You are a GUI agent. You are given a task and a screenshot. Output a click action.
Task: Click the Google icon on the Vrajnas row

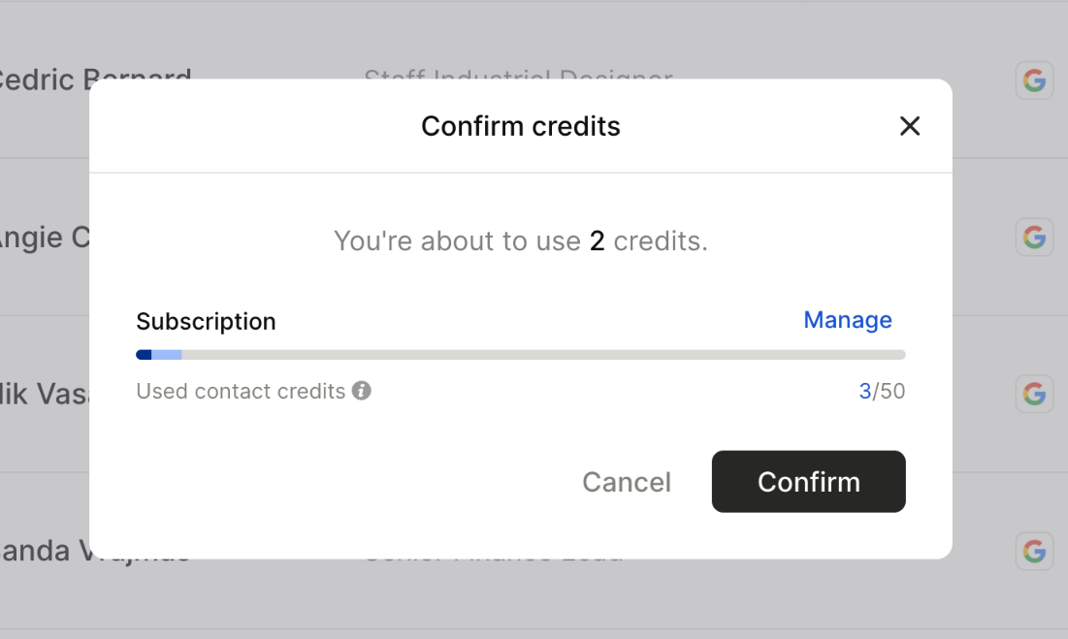[1034, 551]
